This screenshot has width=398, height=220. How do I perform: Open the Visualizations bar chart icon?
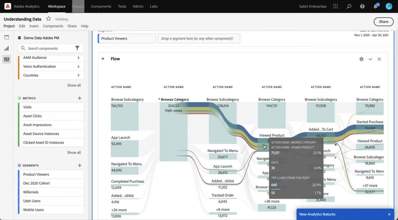[7, 48]
